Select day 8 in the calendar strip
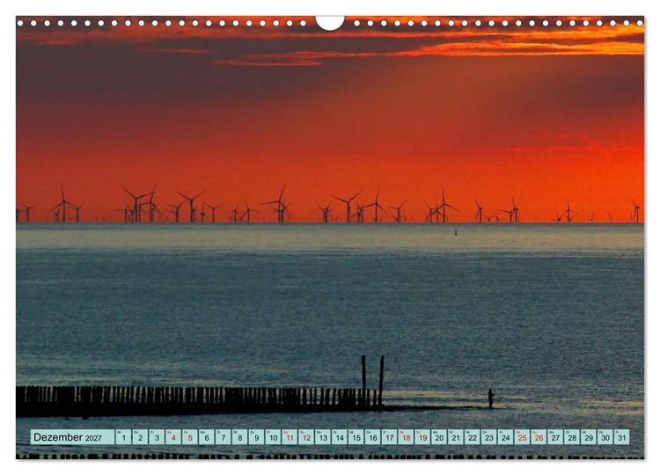 (239, 437)
